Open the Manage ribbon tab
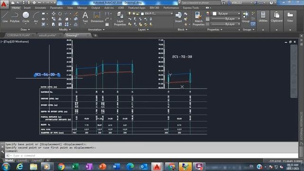Image resolution: width=304 pixels, height=171 pixels. 82,8
